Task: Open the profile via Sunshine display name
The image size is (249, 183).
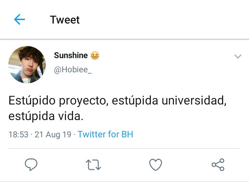Action: [71, 55]
